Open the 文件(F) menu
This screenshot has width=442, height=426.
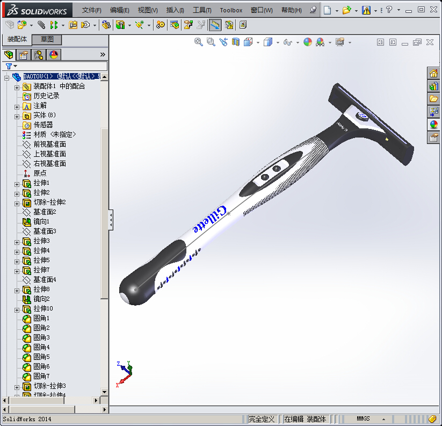coord(92,10)
